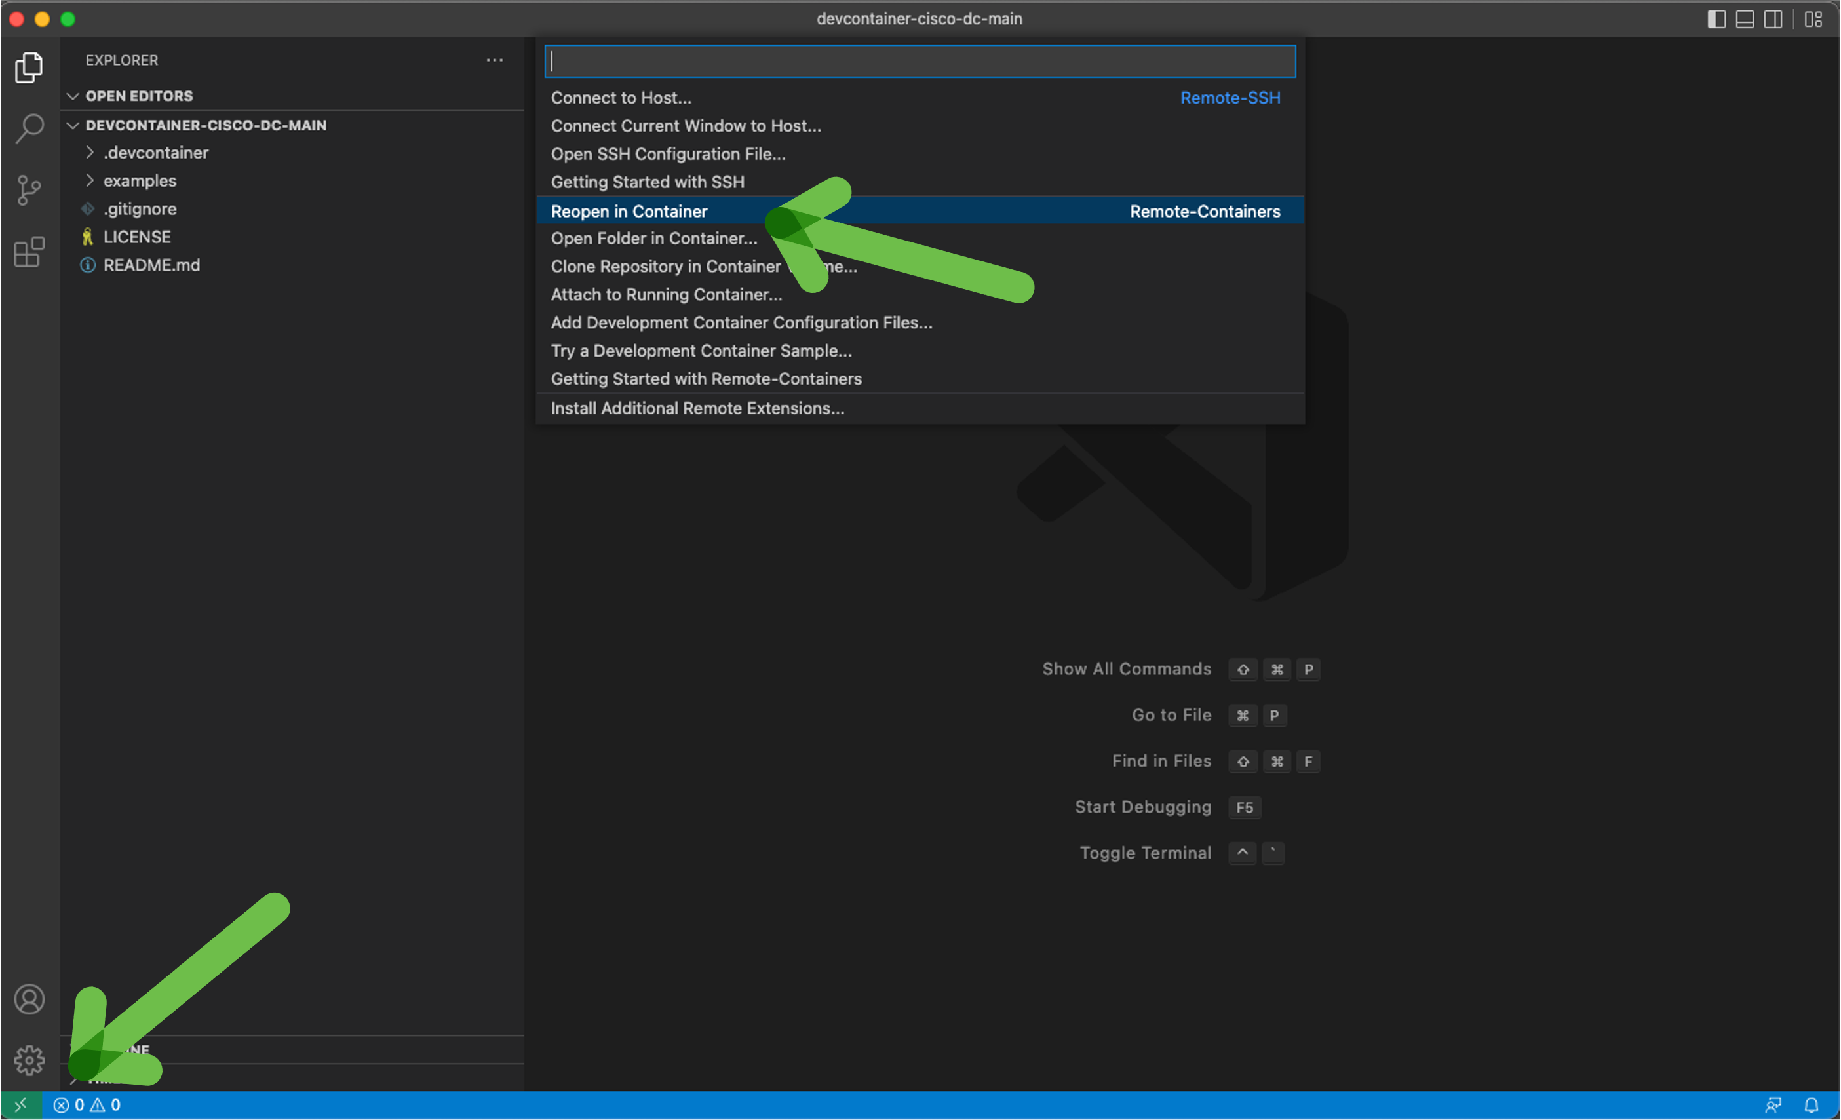1841x1120 pixels.
Task: Choose Reopen in Container
Action: 920,212
